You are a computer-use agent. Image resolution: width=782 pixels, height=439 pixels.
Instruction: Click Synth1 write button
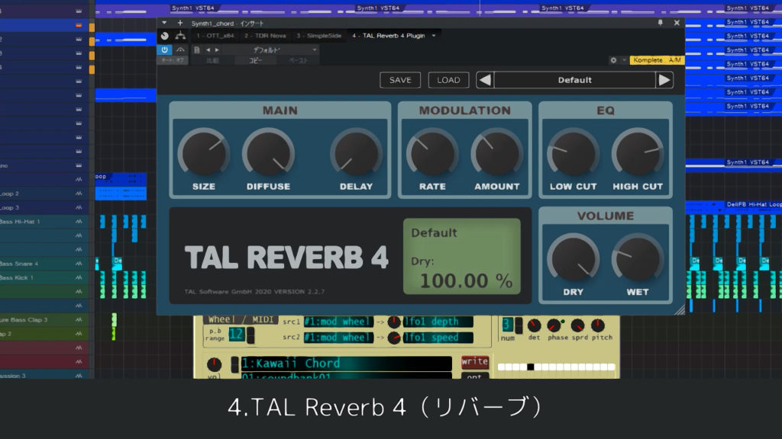coord(474,361)
